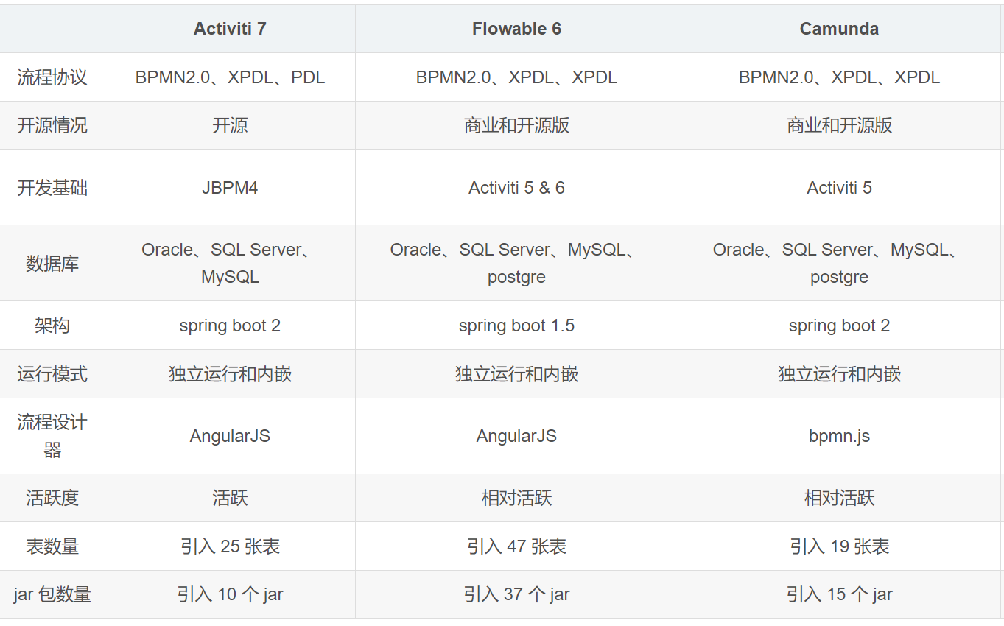Select "相对活跃" in the Camunda column
This screenshot has width=1004, height=626.
tap(839, 498)
